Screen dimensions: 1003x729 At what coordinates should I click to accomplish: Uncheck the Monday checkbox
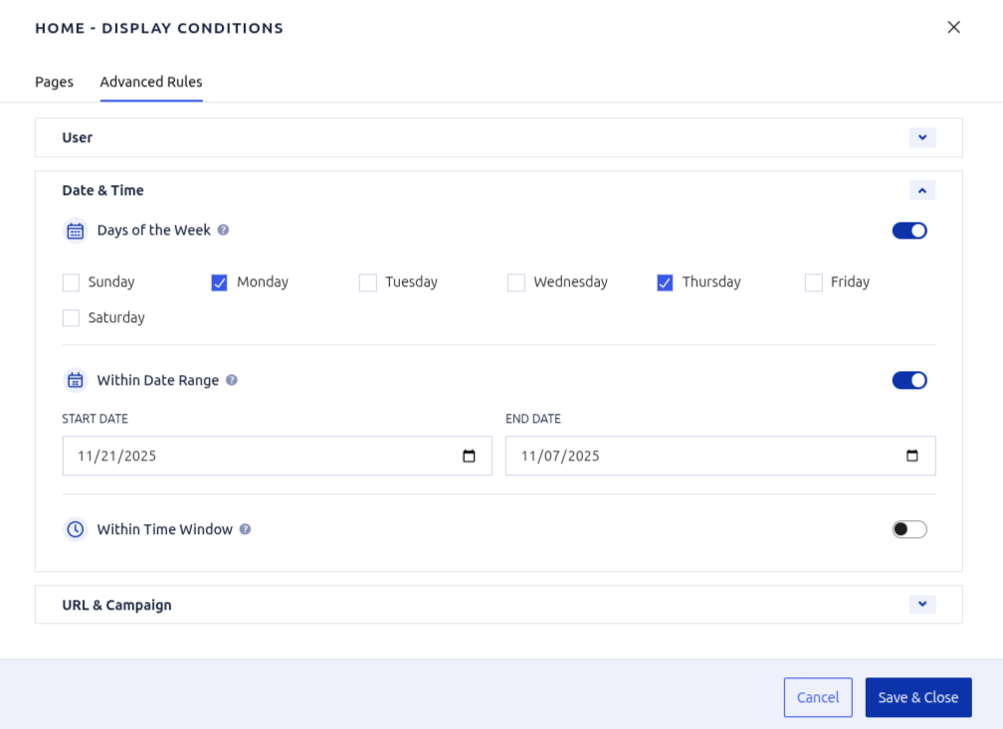point(218,282)
